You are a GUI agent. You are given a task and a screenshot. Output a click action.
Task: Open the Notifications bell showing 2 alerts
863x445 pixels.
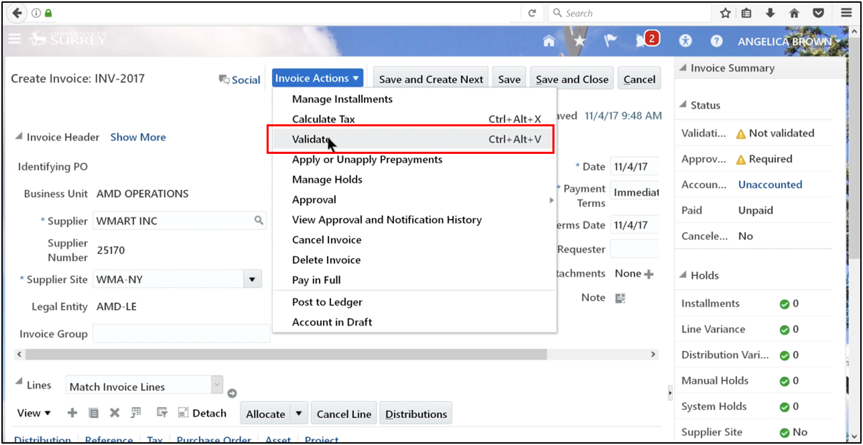(642, 41)
